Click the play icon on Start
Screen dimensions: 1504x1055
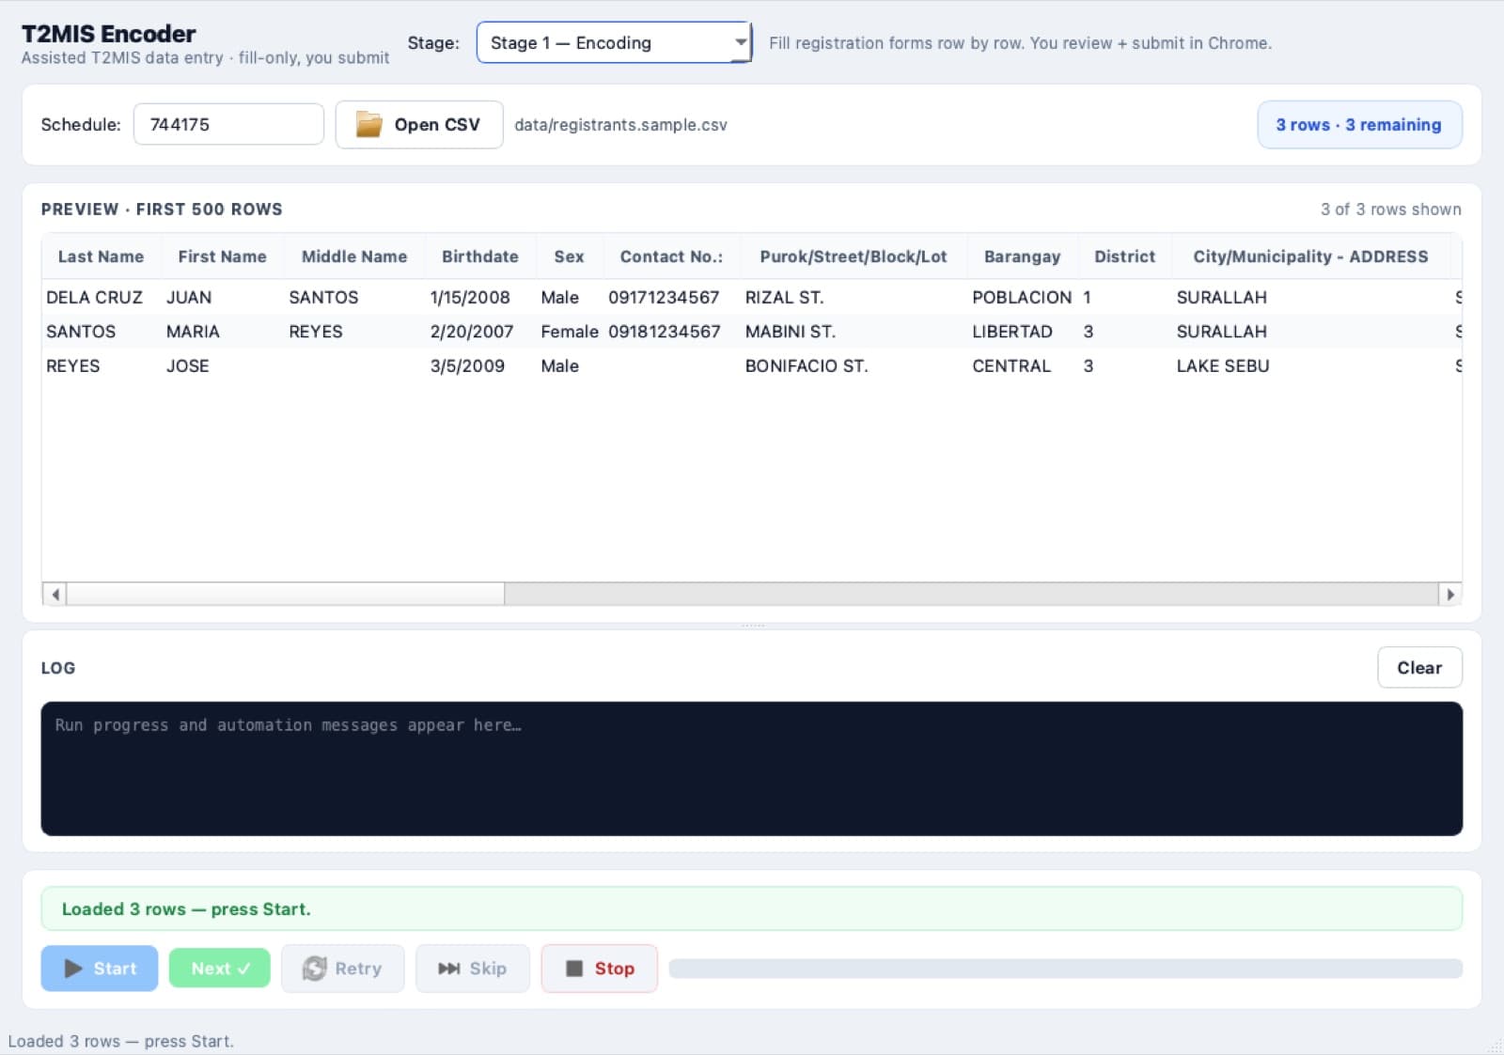coord(73,968)
